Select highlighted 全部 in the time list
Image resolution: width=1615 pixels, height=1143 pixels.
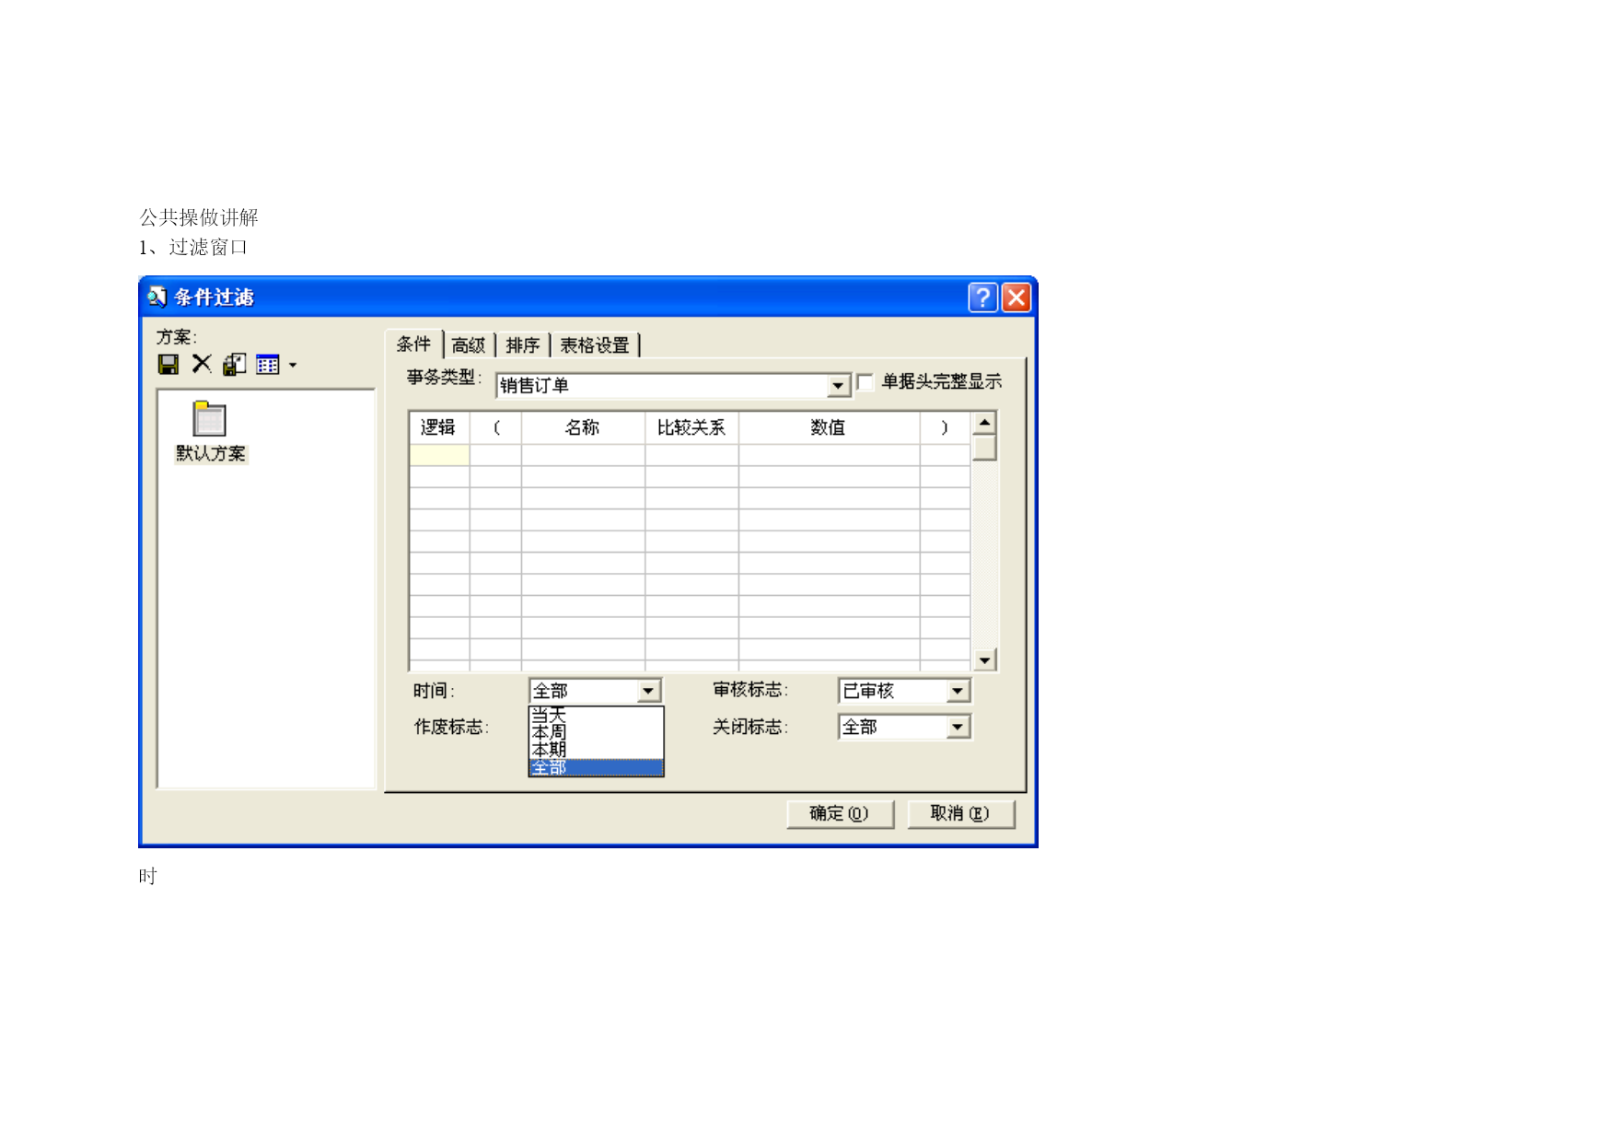click(596, 767)
